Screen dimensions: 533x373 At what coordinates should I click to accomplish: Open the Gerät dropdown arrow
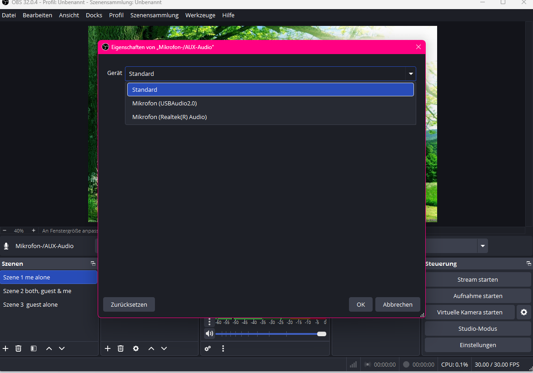[x=411, y=74]
